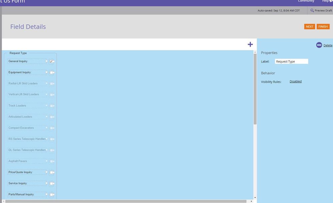Click the purple plus add-field icon
Screen dimensions: 333x203
[250, 45]
